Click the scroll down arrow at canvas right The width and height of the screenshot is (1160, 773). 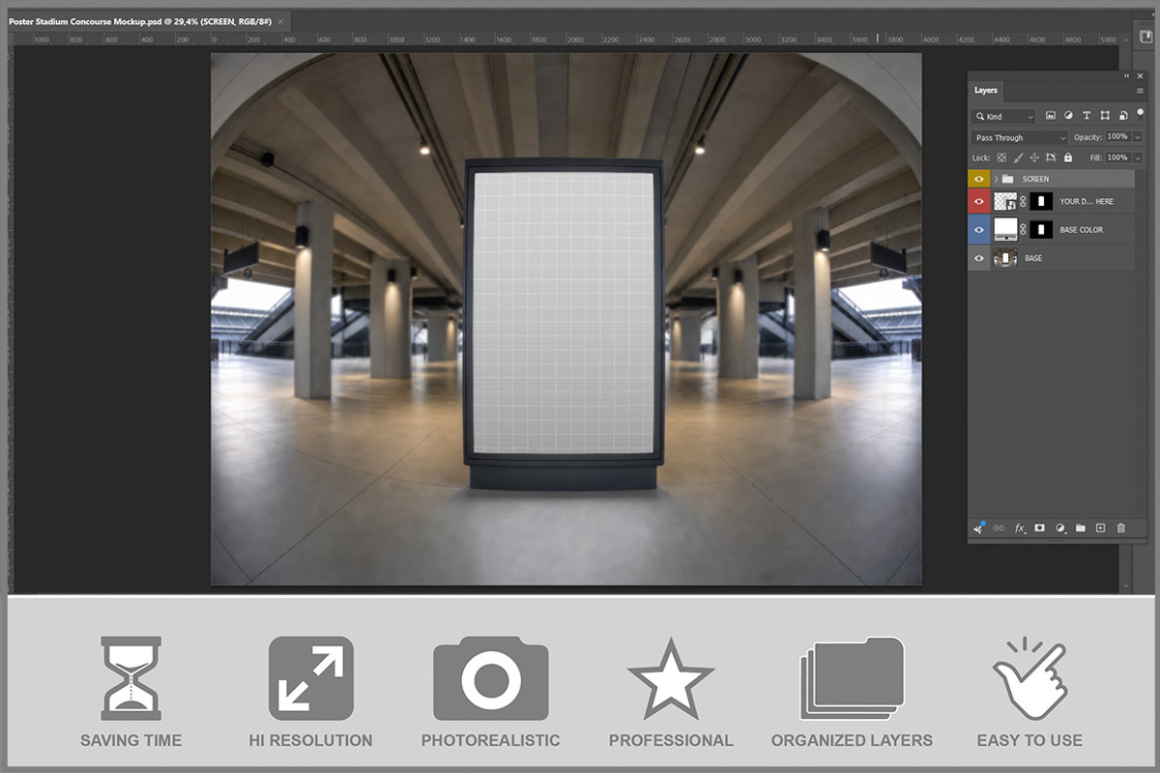click(1126, 586)
